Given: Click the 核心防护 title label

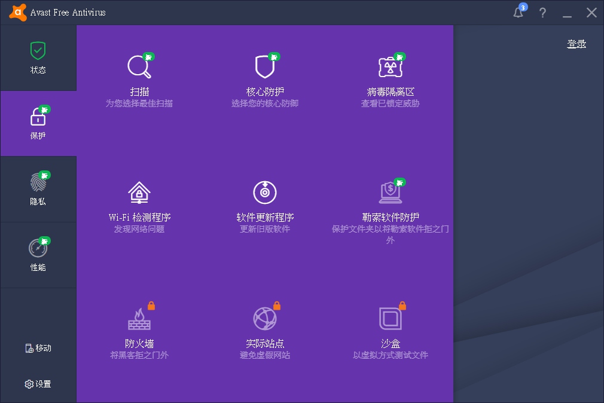Looking at the screenshot, I should pos(265,91).
